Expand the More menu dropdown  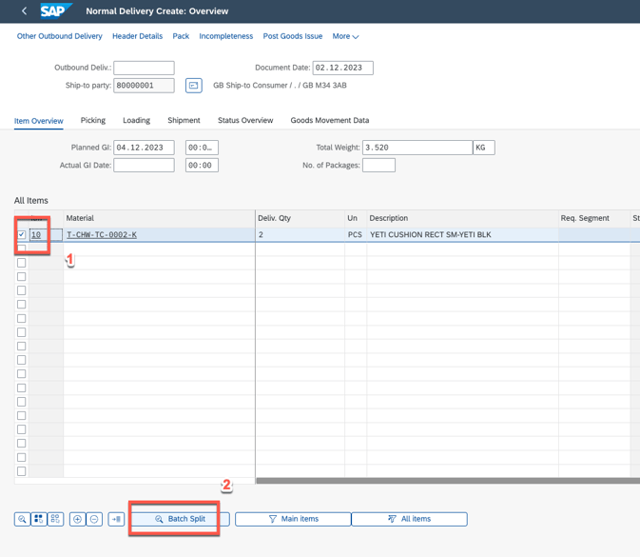(x=345, y=36)
